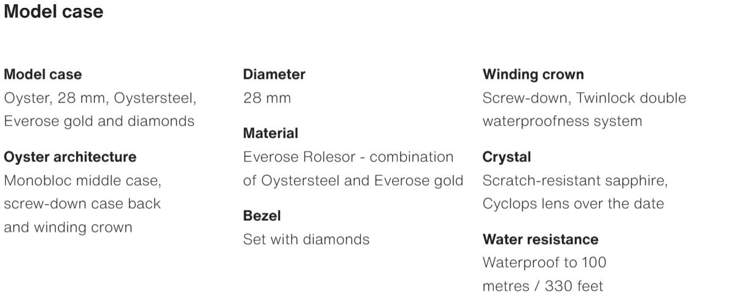This screenshot has width=750, height=295.
Task: Click the "Oyster architecture" heading
Action: pyautogui.click(x=70, y=157)
